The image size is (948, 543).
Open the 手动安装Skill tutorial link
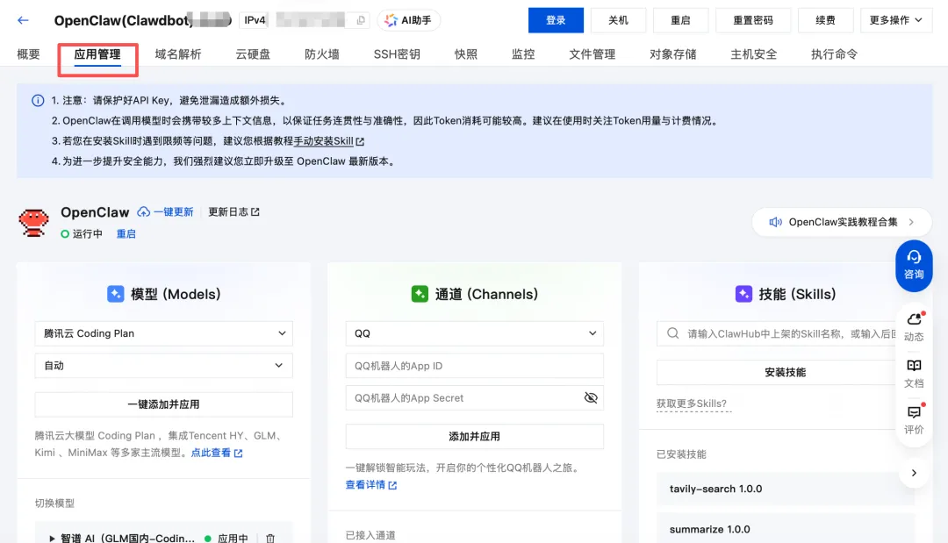[323, 140]
